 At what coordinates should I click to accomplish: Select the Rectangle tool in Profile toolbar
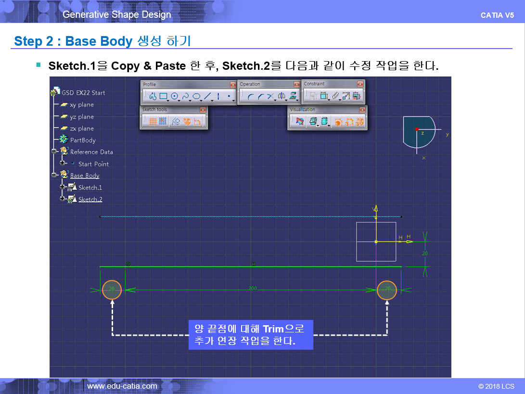click(x=163, y=97)
